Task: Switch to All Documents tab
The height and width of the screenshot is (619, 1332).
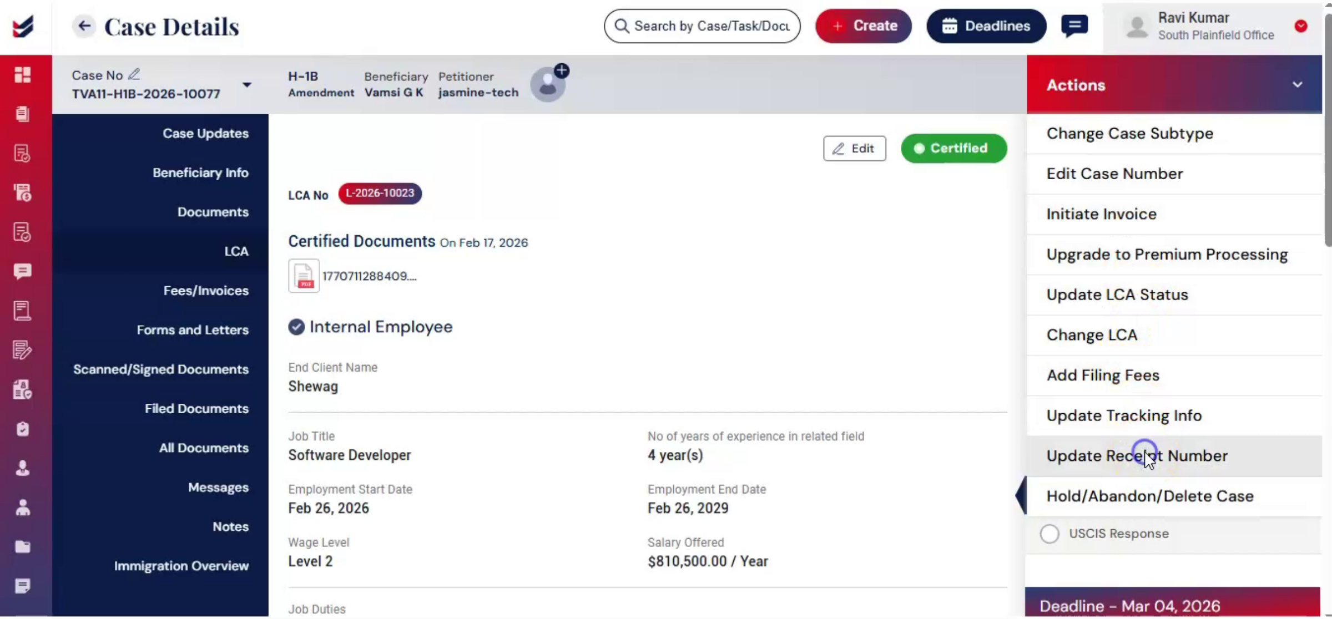Action: coord(204,448)
